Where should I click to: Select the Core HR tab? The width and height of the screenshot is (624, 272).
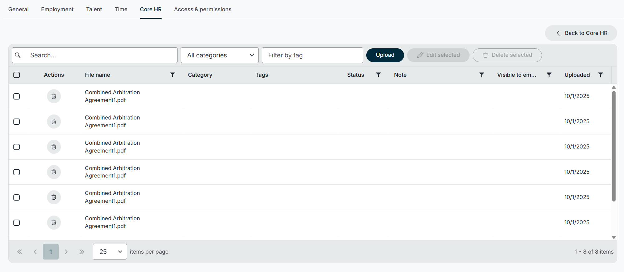[x=151, y=9]
